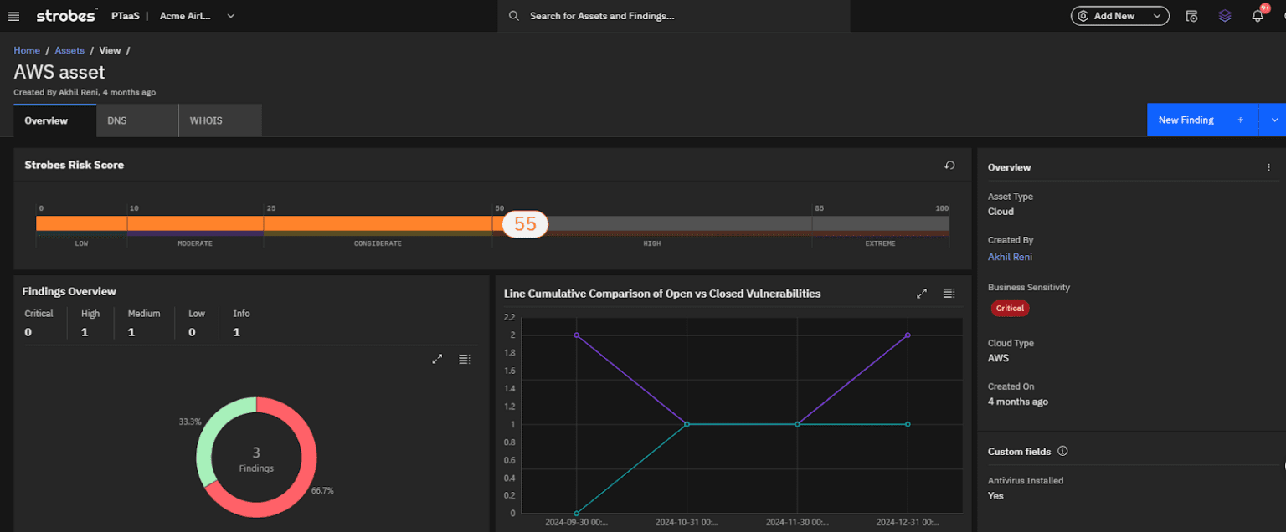This screenshot has width=1286, height=532.
Task: Navigate to Assets via the breadcrumb
Action: pyautogui.click(x=69, y=50)
